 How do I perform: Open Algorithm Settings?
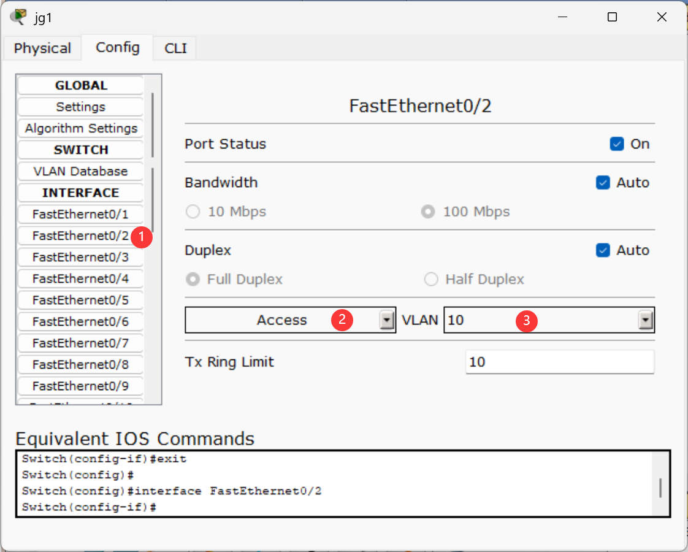[x=81, y=128]
